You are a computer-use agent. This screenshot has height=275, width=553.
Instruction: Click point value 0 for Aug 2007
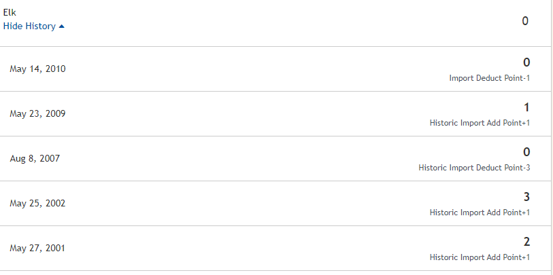(526, 152)
